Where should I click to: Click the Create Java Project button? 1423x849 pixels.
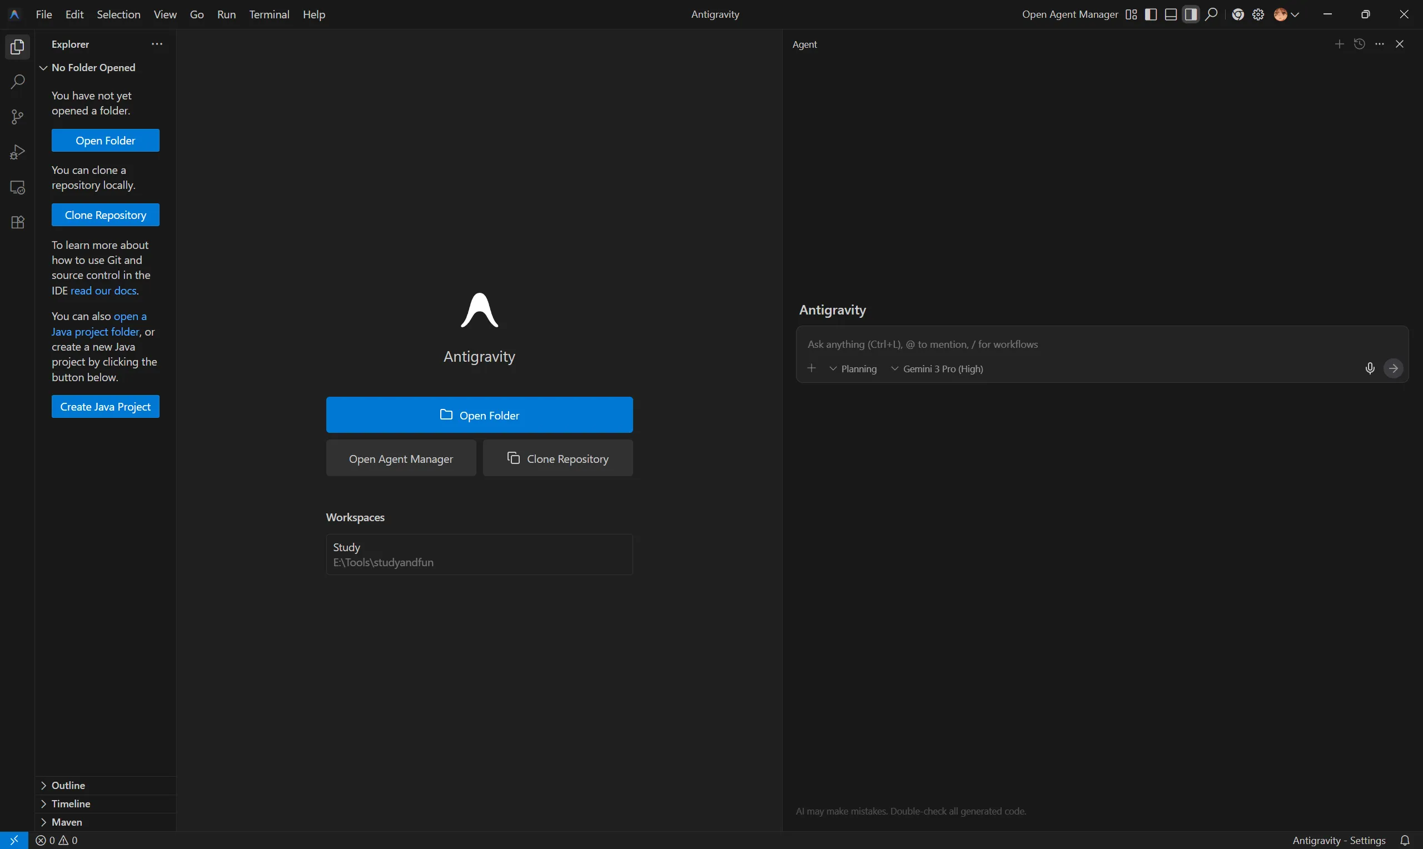click(105, 407)
